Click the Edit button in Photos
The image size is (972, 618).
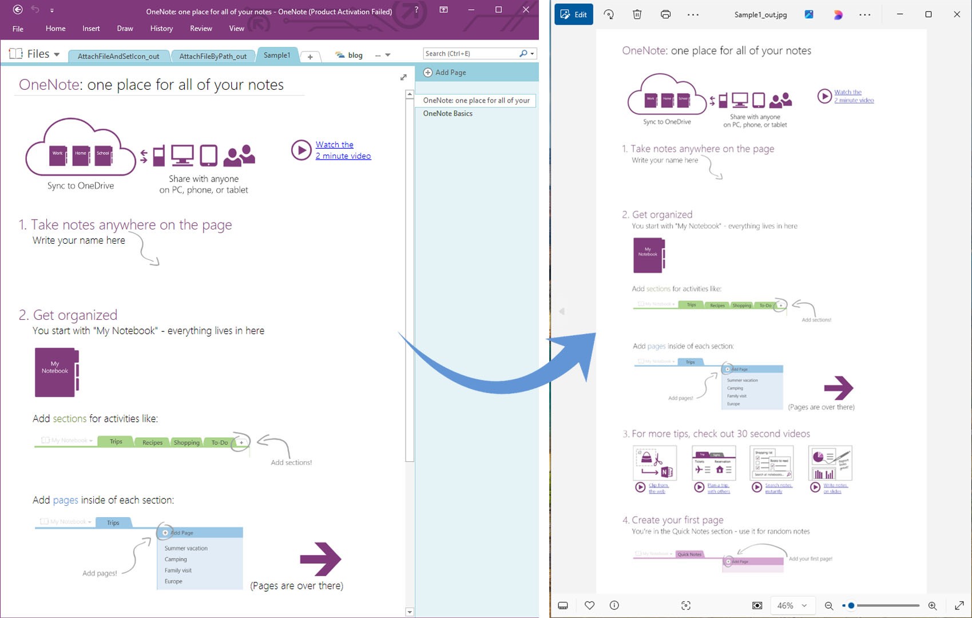(x=574, y=14)
